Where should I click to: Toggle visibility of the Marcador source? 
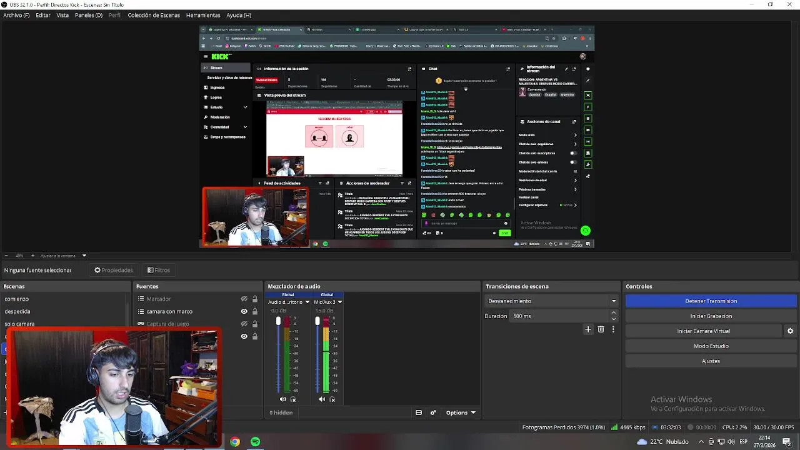pyautogui.click(x=244, y=299)
